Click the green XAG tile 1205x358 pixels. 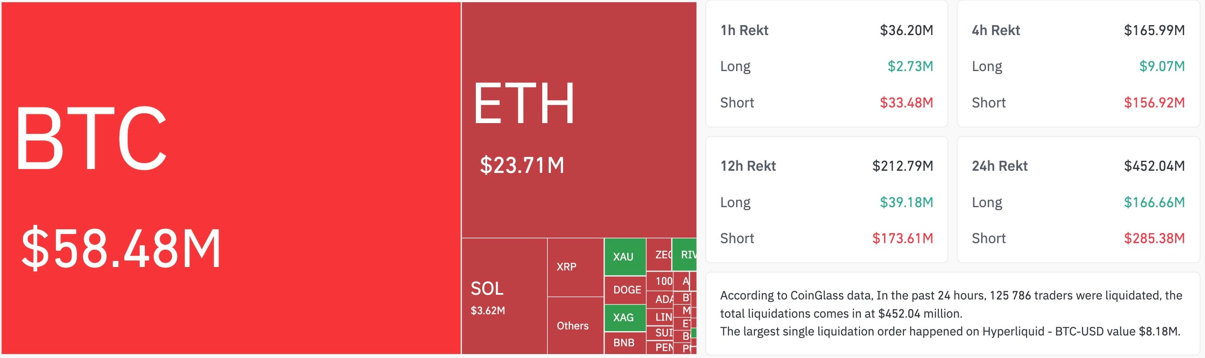click(x=625, y=317)
